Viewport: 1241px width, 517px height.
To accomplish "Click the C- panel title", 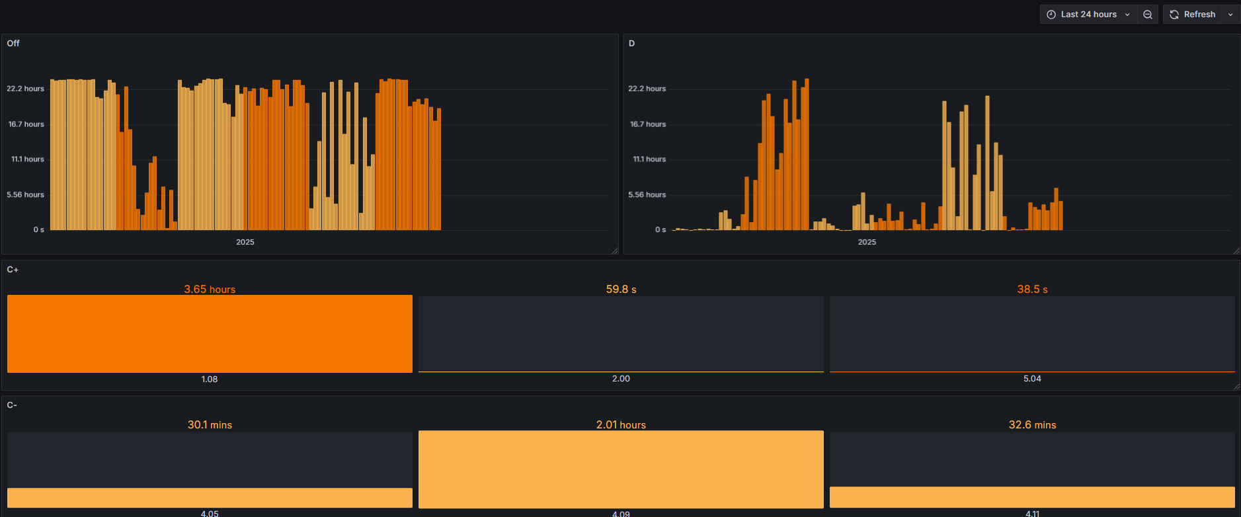I will coord(12,405).
